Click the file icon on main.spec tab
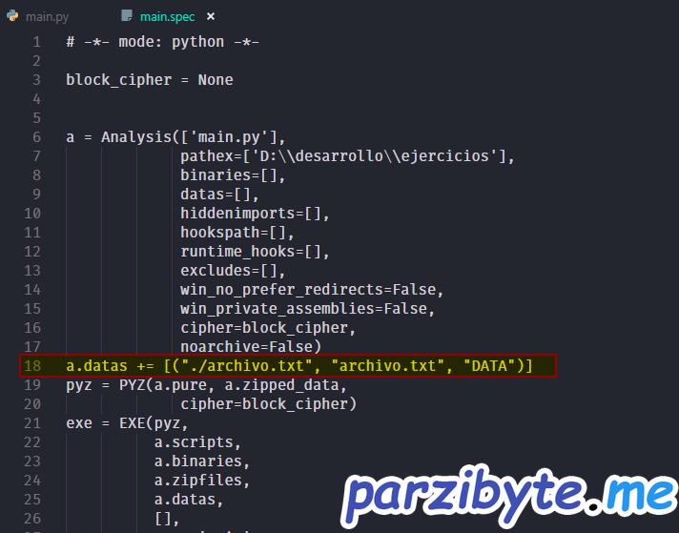 pos(126,17)
